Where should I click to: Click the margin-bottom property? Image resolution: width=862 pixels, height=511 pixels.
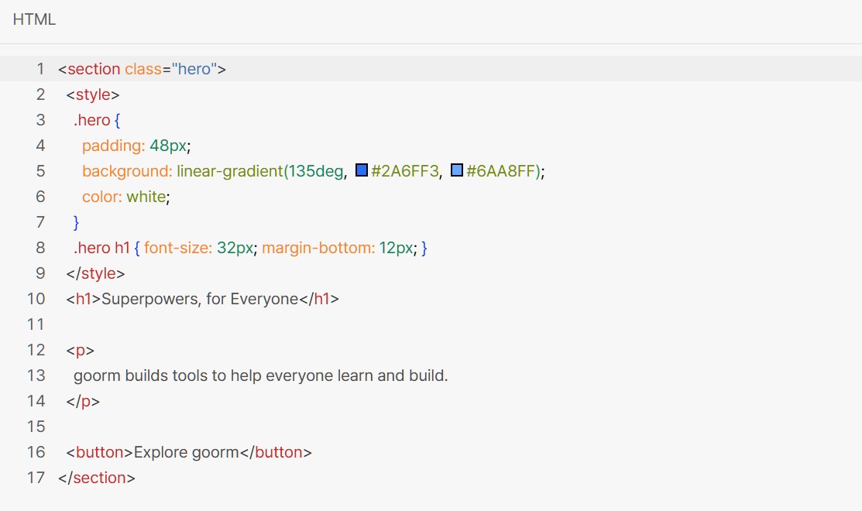318,248
